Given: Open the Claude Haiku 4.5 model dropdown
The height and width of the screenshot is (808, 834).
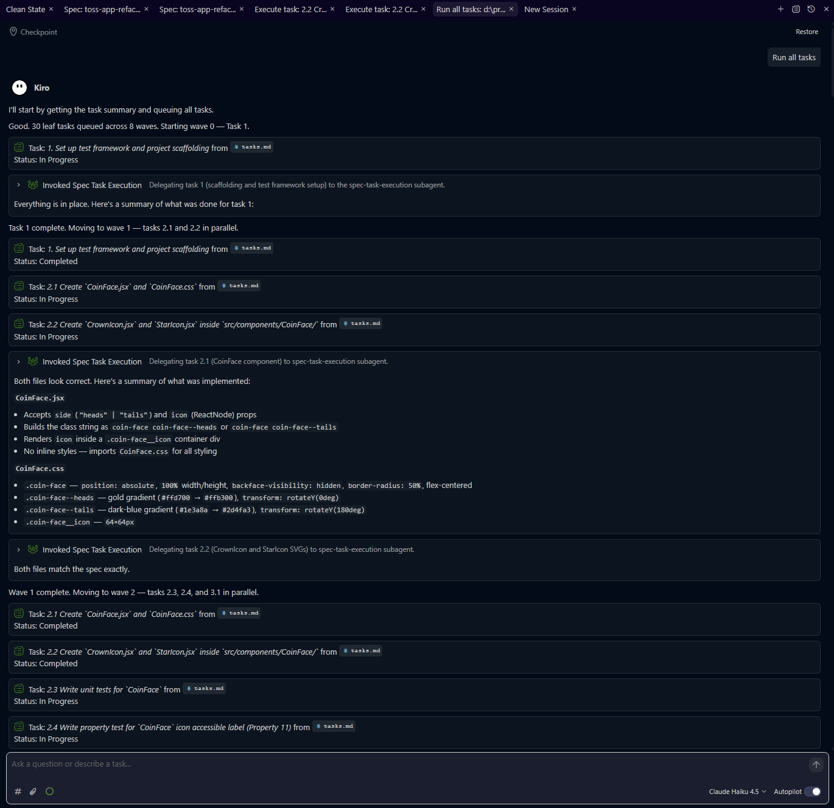Looking at the screenshot, I should coord(737,792).
